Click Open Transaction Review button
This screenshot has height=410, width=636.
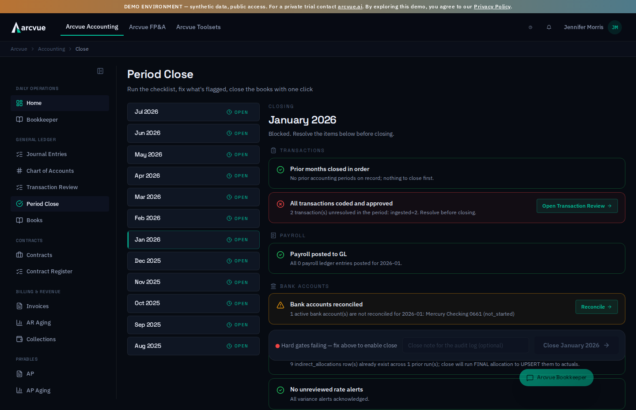(577, 206)
